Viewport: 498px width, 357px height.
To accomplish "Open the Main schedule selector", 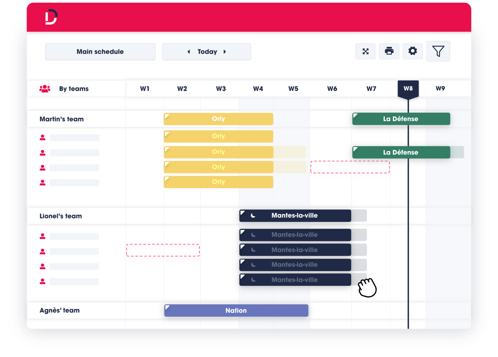I will [100, 52].
